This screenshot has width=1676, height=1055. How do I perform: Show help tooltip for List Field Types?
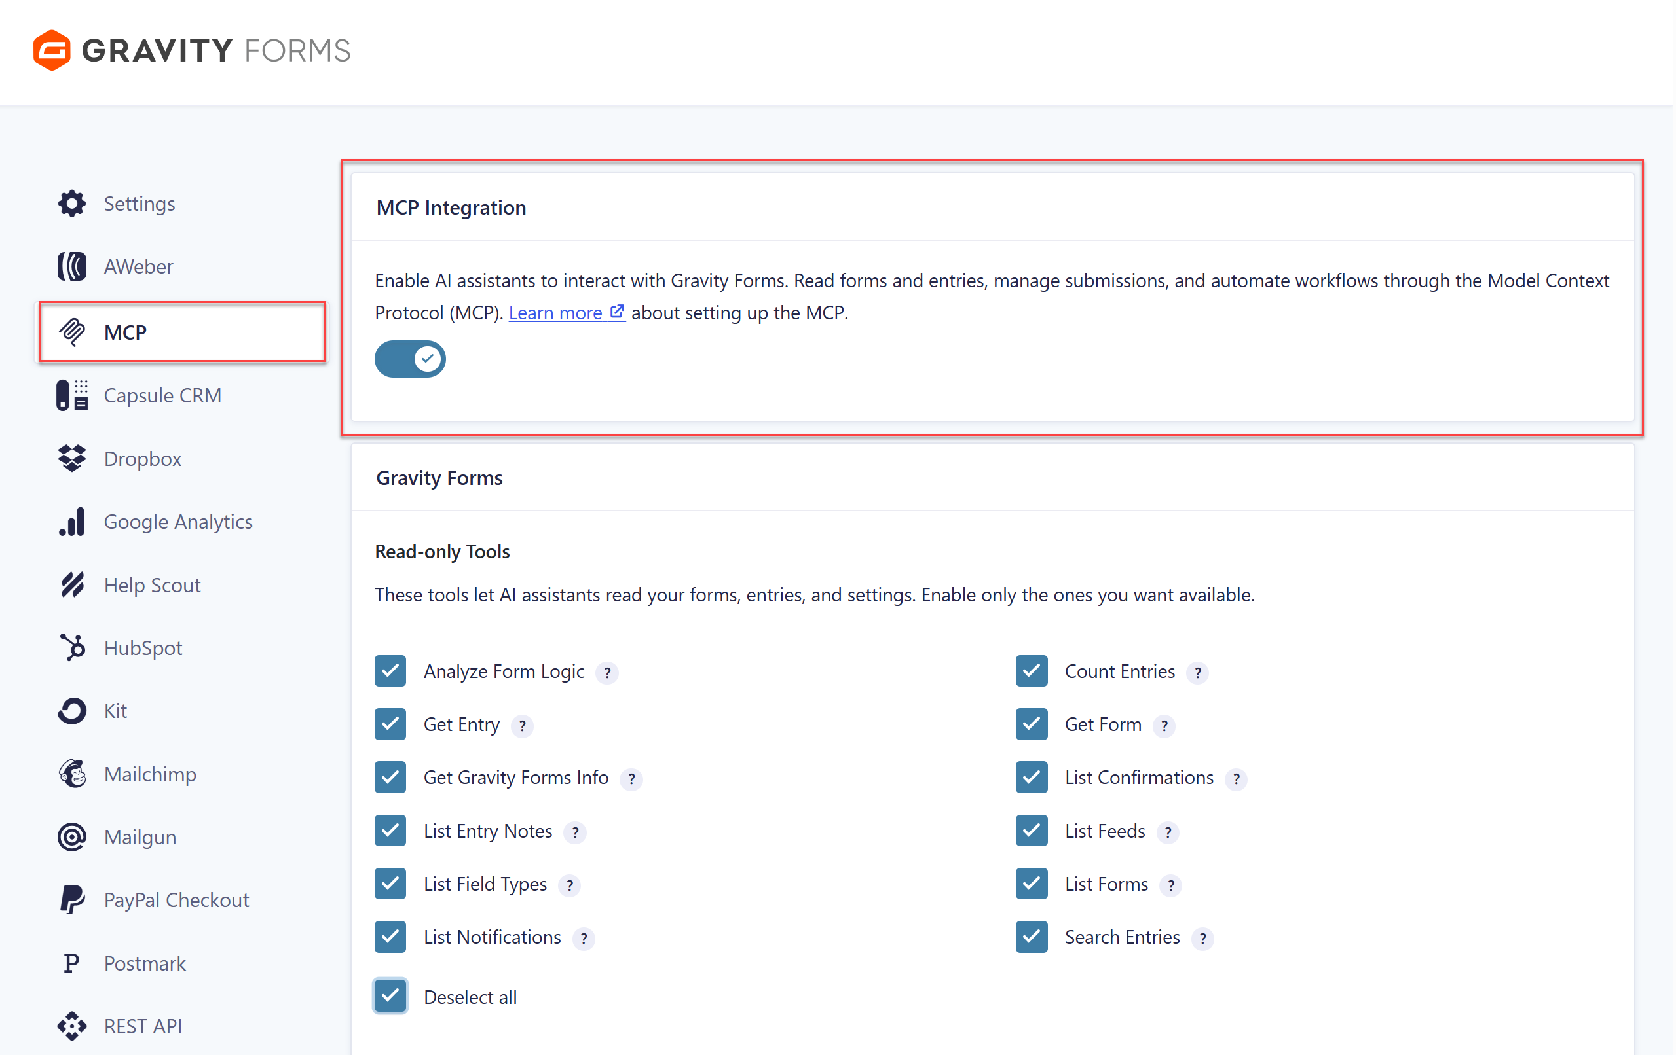(x=569, y=885)
